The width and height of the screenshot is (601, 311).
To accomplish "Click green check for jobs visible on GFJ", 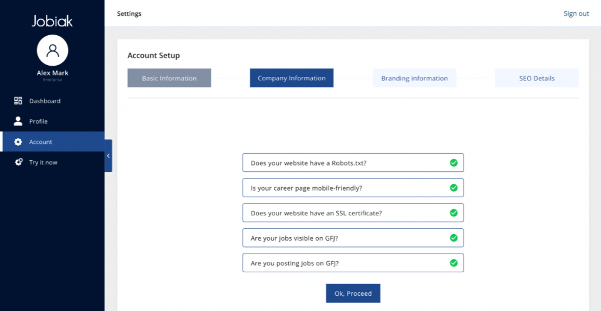I will 454,238.
